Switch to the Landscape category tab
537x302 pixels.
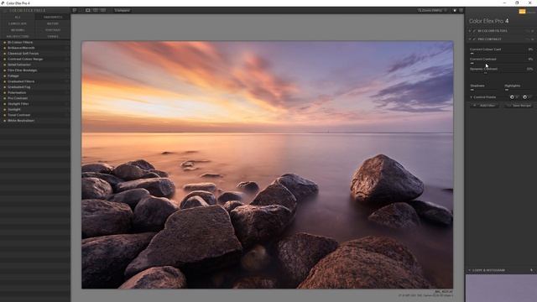click(x=18, y=23)
